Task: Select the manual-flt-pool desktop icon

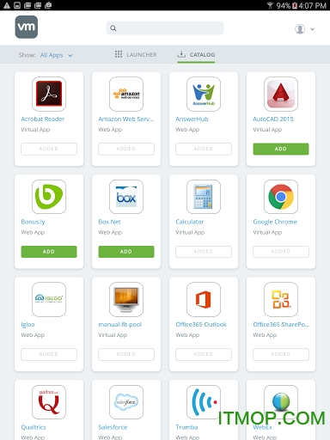Action: point(126,299)
